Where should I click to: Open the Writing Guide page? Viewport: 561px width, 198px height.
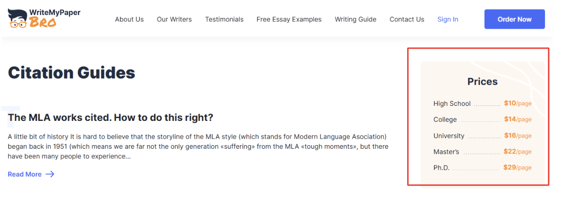tap(355, 19)
